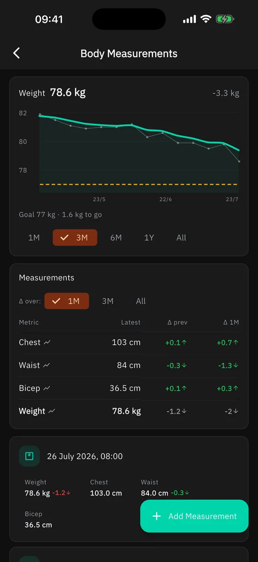The image size is (258, 562).
Task: Tap the scale icon on 26 July entry
Action: point(29,456)
